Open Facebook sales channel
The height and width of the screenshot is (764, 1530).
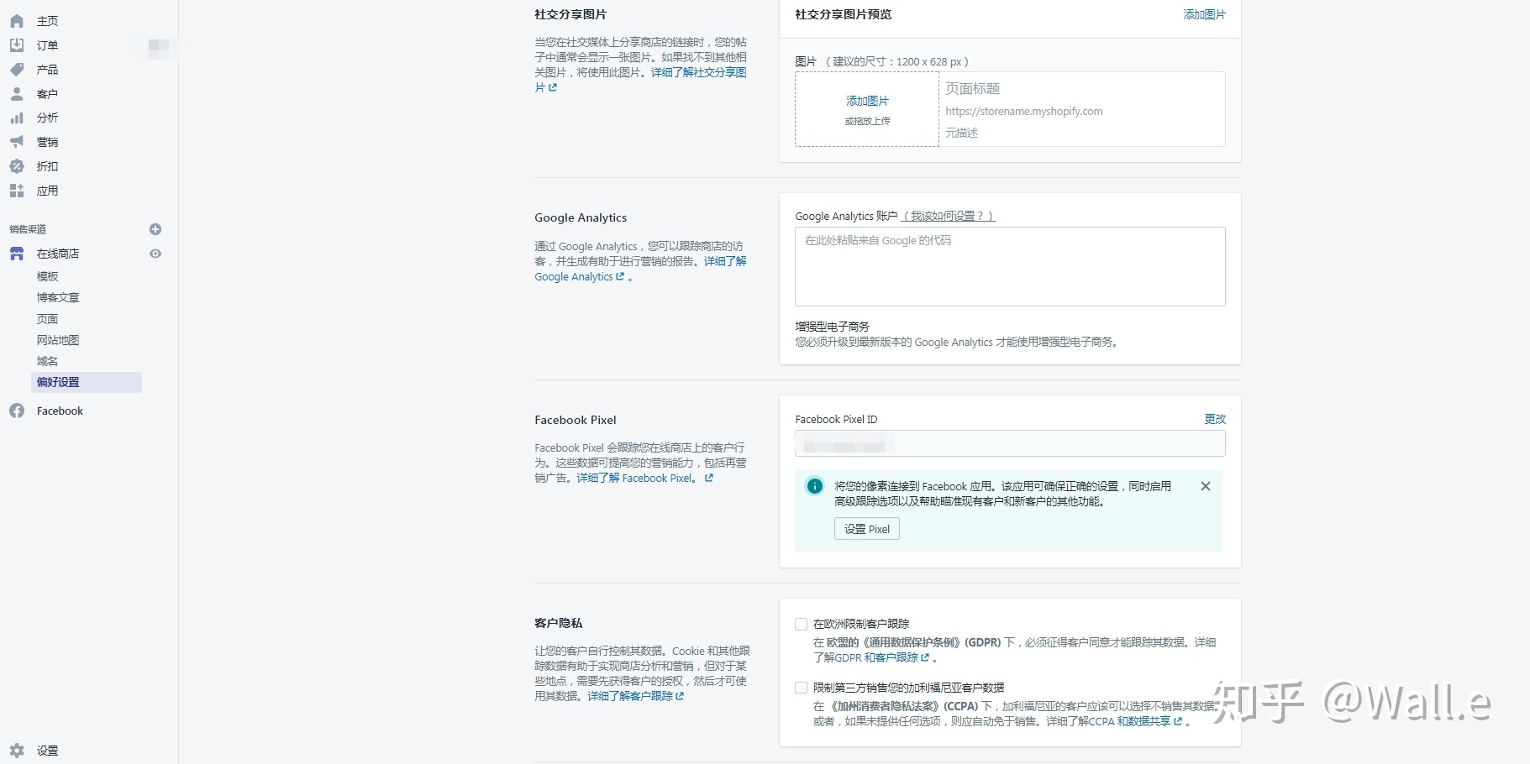[60, 411]
